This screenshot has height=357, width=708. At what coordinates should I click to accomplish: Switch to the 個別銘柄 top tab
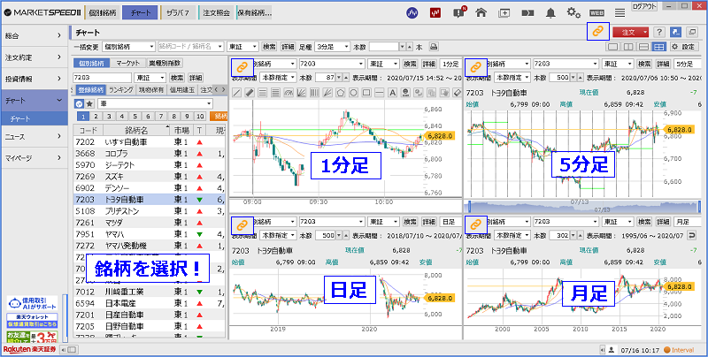(x=102, y=13)
